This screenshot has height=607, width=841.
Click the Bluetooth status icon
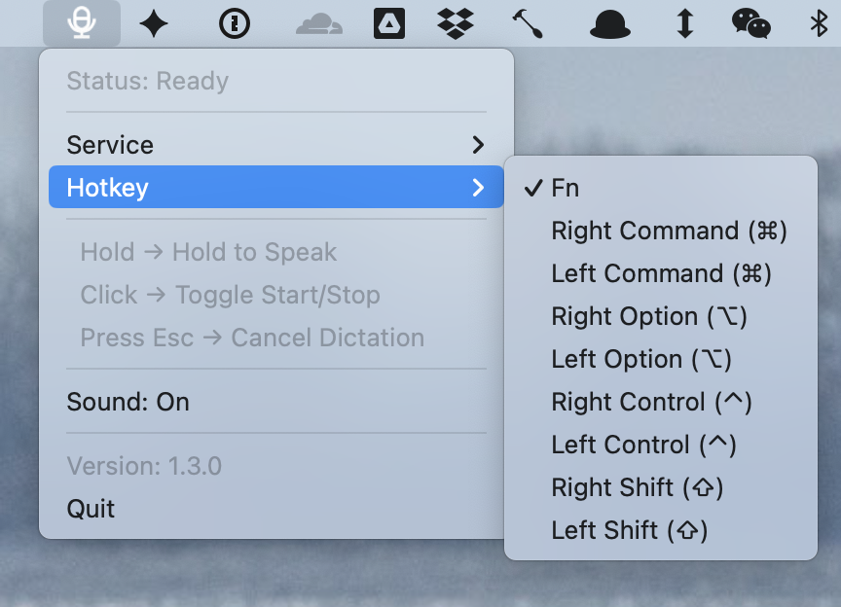click(820, 24)
